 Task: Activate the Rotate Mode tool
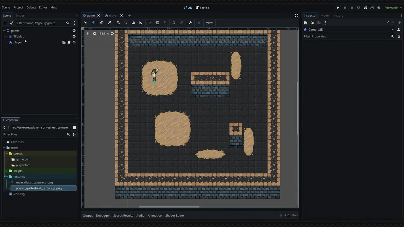102,23
